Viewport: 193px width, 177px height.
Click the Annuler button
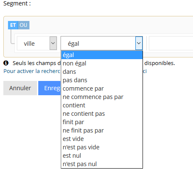coord(20,88)
